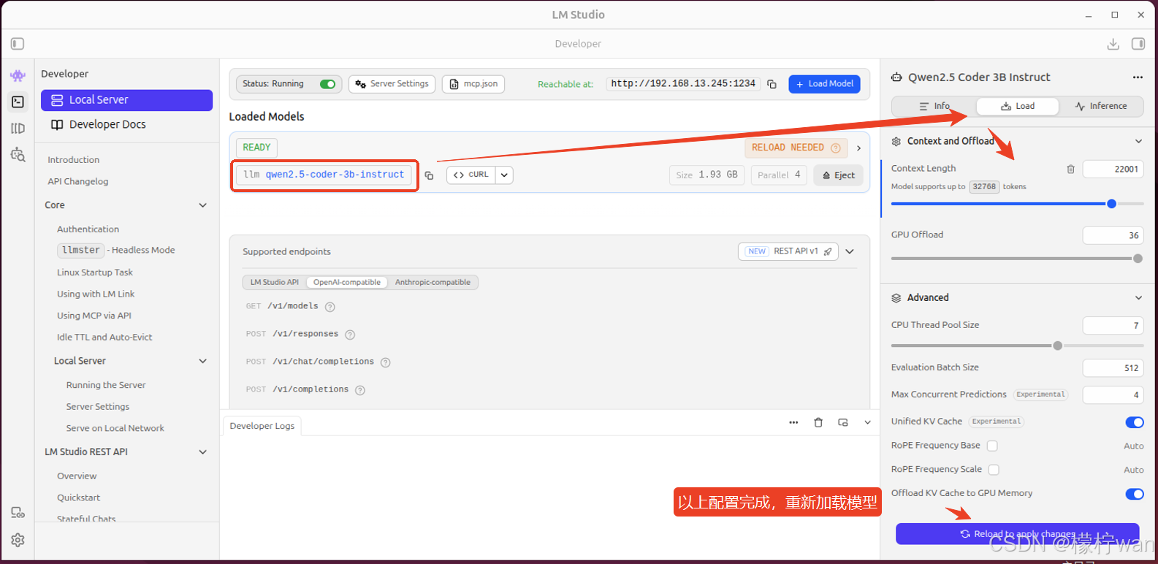Open the Introduction docs page
Screen dimensions: 1158x564
point(73,160)
